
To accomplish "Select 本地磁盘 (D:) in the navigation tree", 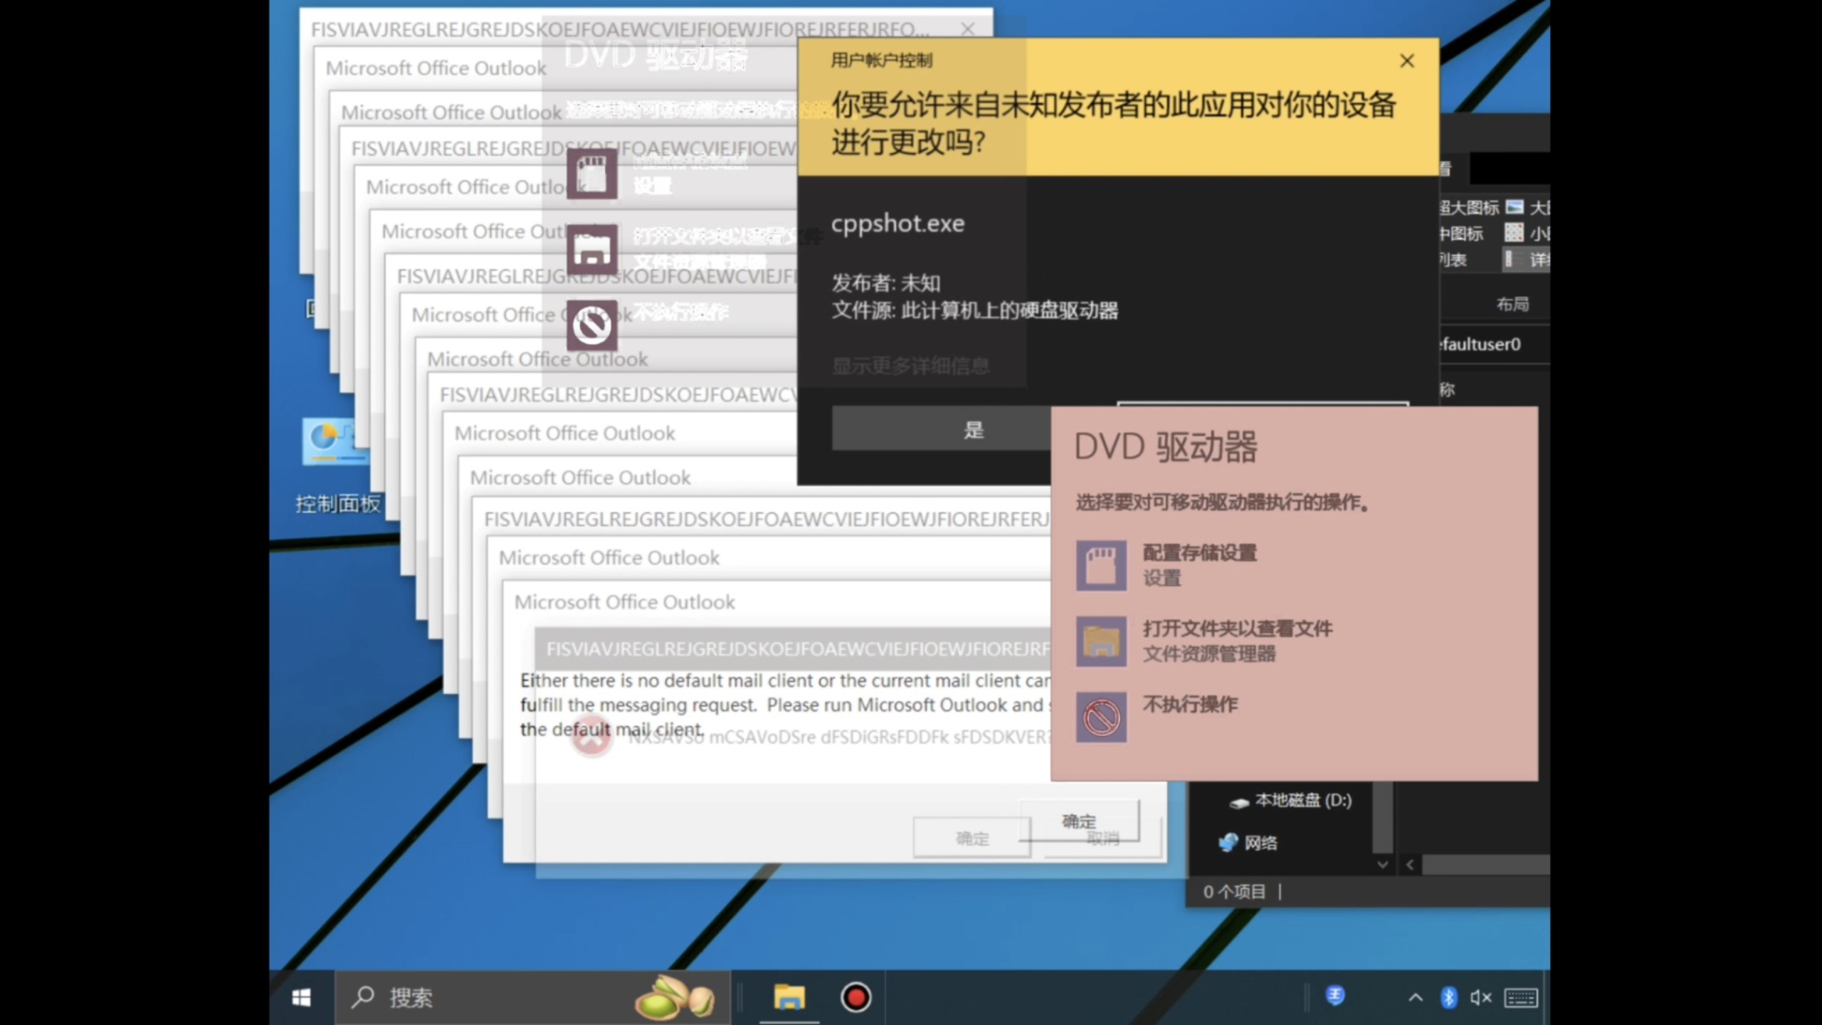I will [1302, 800].
